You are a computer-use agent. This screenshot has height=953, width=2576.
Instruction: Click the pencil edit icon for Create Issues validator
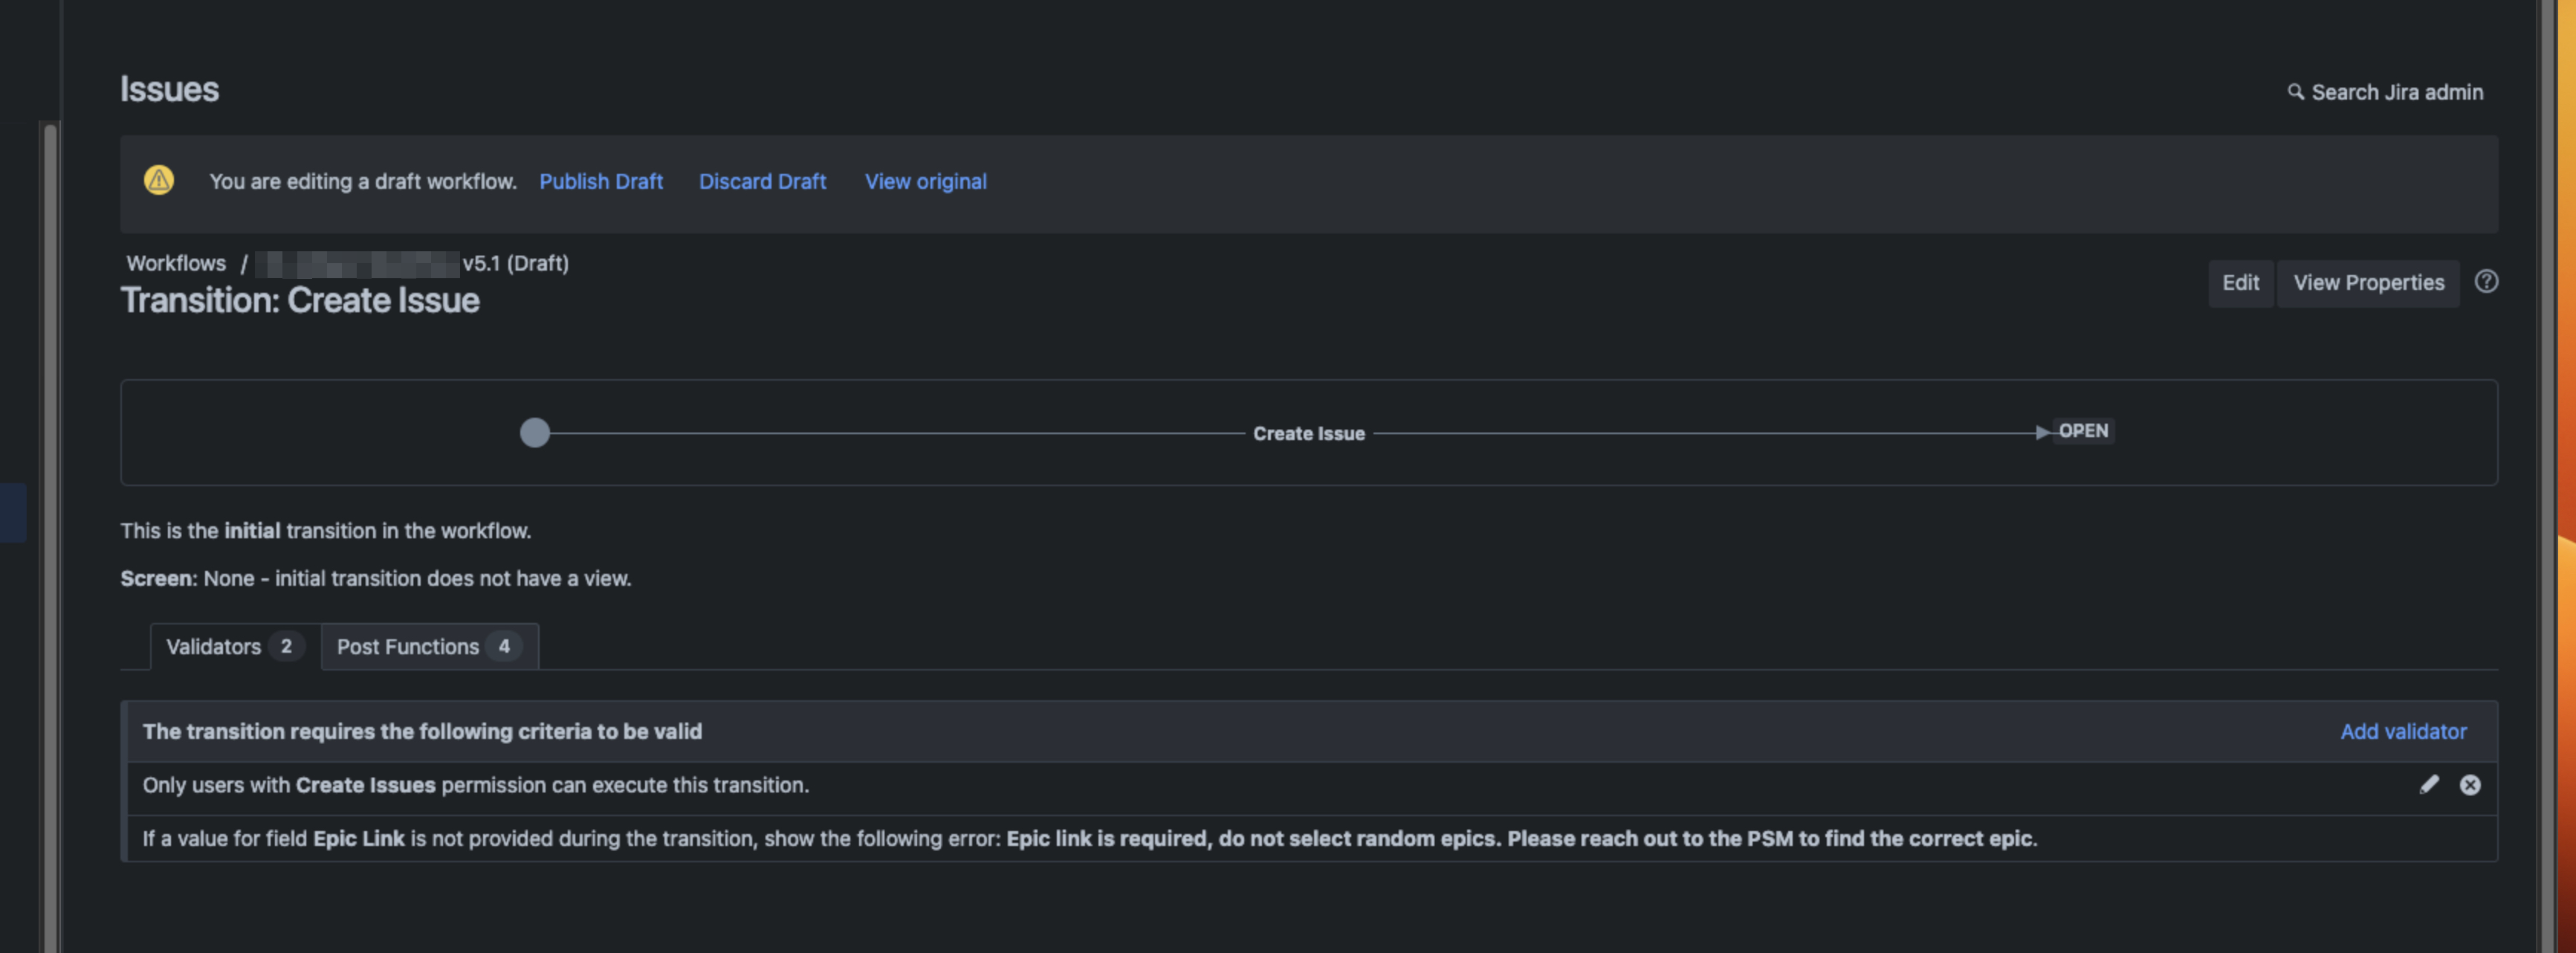coord(2429,785)
